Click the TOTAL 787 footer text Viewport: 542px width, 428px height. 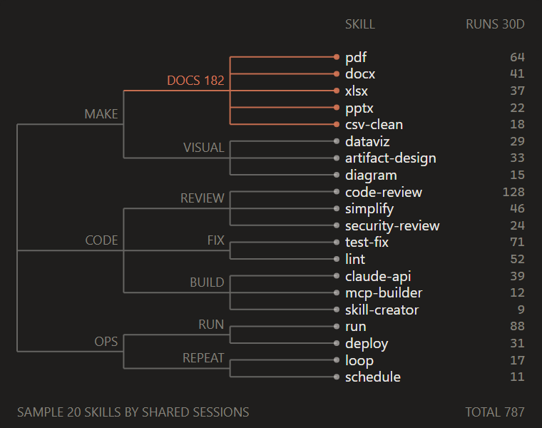click(495, 412)
